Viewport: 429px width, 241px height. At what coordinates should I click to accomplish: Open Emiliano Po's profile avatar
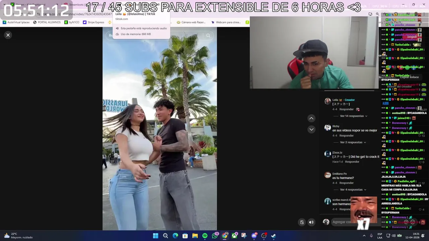click(x=327, y=175)
